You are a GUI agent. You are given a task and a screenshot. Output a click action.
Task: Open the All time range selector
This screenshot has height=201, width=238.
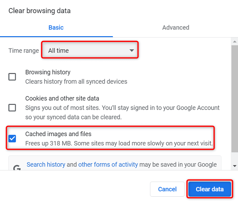point(90,51)
